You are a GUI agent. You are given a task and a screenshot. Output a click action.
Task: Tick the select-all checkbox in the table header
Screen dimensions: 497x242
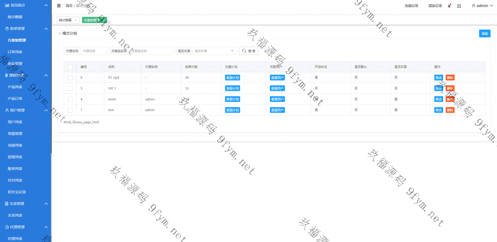click(70, 67)
